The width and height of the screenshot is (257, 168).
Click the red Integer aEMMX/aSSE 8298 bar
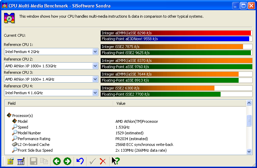[176, 33]
